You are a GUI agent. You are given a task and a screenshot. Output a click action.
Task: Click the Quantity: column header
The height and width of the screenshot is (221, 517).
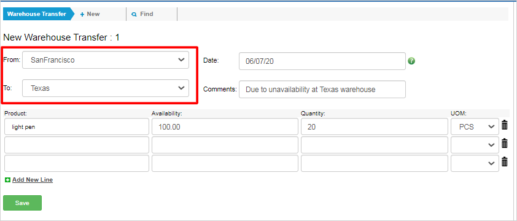(313, 114)
